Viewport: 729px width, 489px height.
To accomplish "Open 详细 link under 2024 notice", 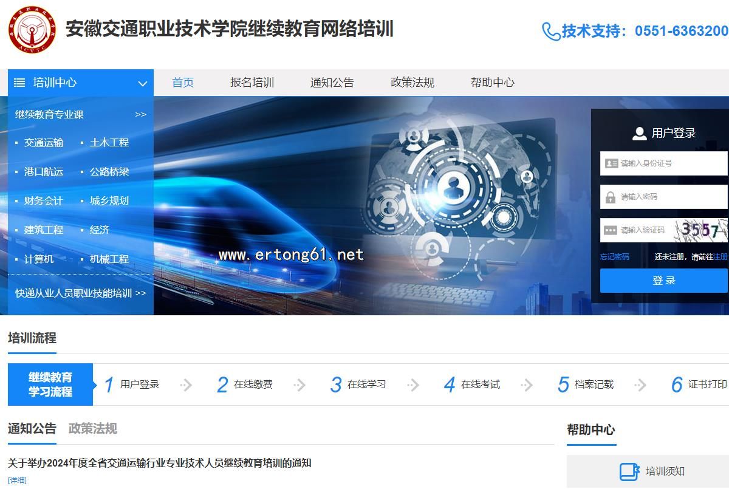I will 17,480.
